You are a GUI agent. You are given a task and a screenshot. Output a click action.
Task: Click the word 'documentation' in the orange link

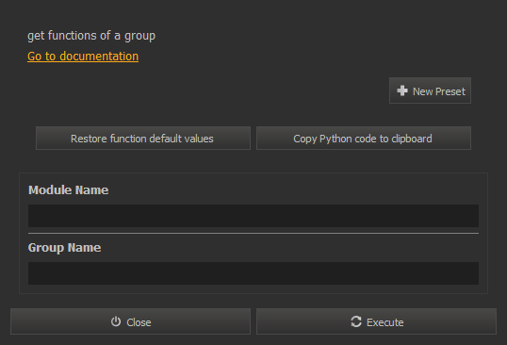point(99,57)
